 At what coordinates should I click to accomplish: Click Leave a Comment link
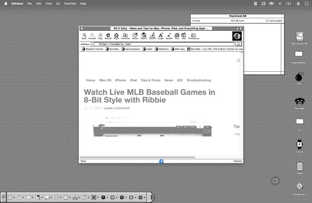pos(116,108)
